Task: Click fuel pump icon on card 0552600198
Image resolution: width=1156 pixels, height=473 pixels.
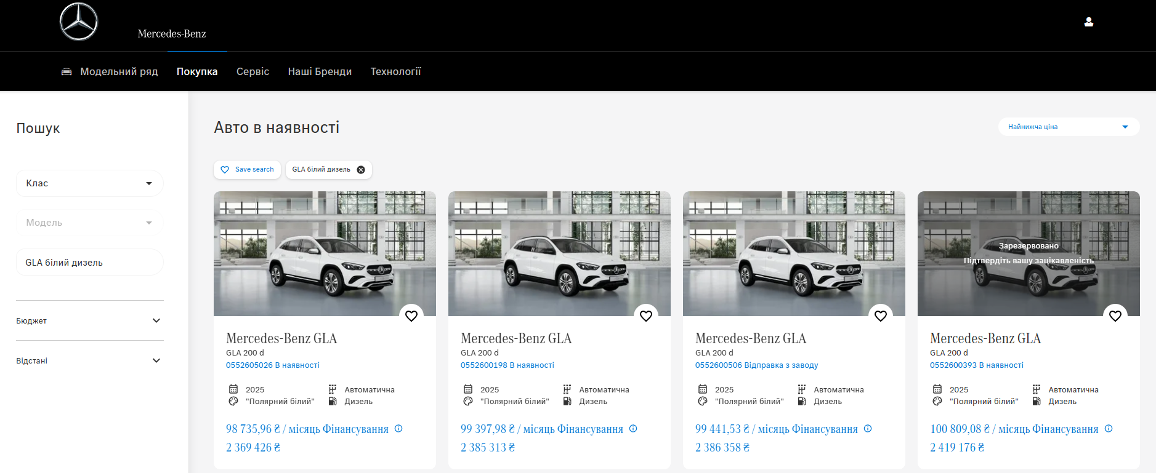Action: [567, 401]
